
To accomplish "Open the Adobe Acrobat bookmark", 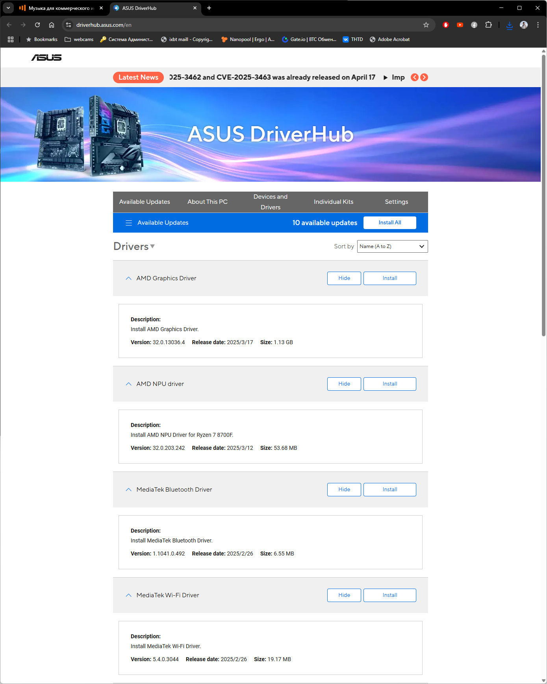I will [390, 39].
